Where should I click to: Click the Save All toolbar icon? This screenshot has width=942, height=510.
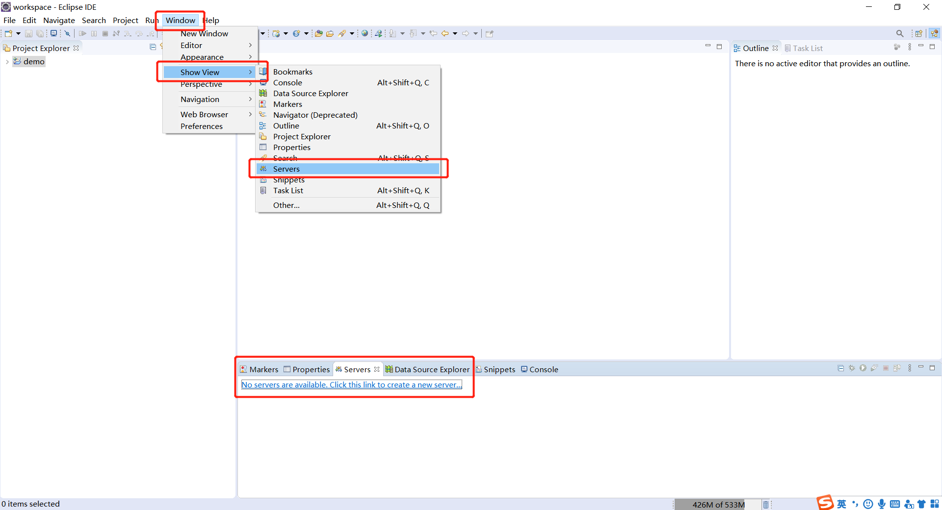tap(40, 33)
